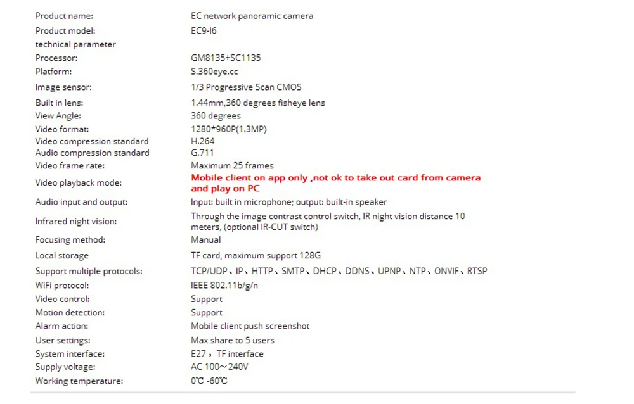Click the GM8135+SC1135 processor value
634x404 pixels.
pos(226,58)
